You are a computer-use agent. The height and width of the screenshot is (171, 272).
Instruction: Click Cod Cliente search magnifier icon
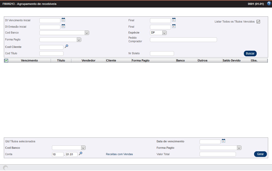(x=67, y=46)
